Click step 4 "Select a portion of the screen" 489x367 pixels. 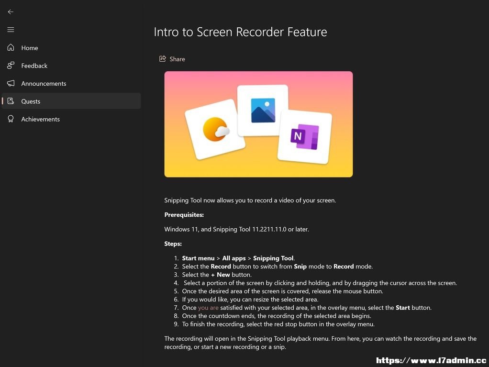coord(223,283)
